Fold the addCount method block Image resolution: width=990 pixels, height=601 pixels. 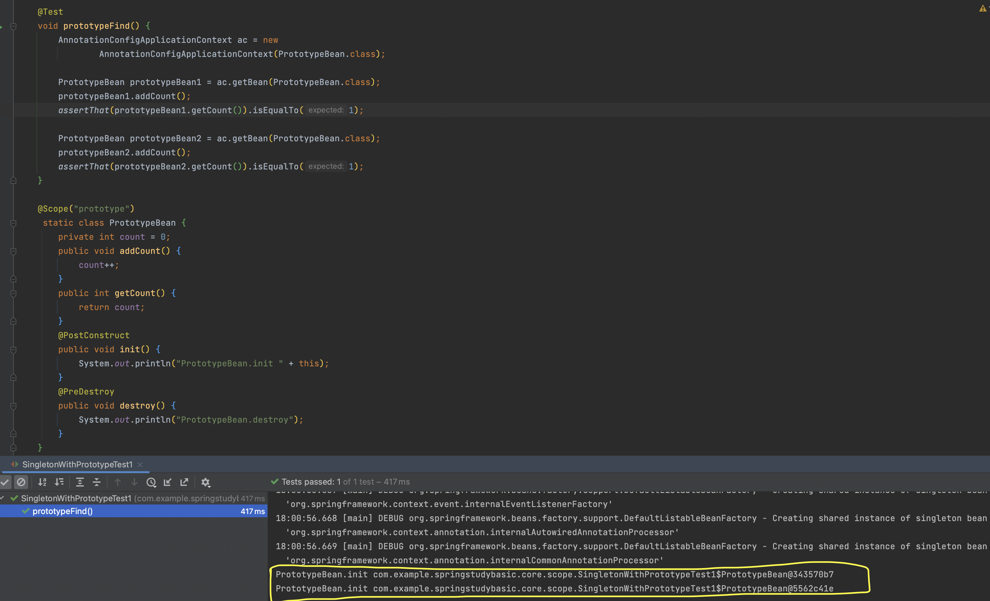pos(13,251)
